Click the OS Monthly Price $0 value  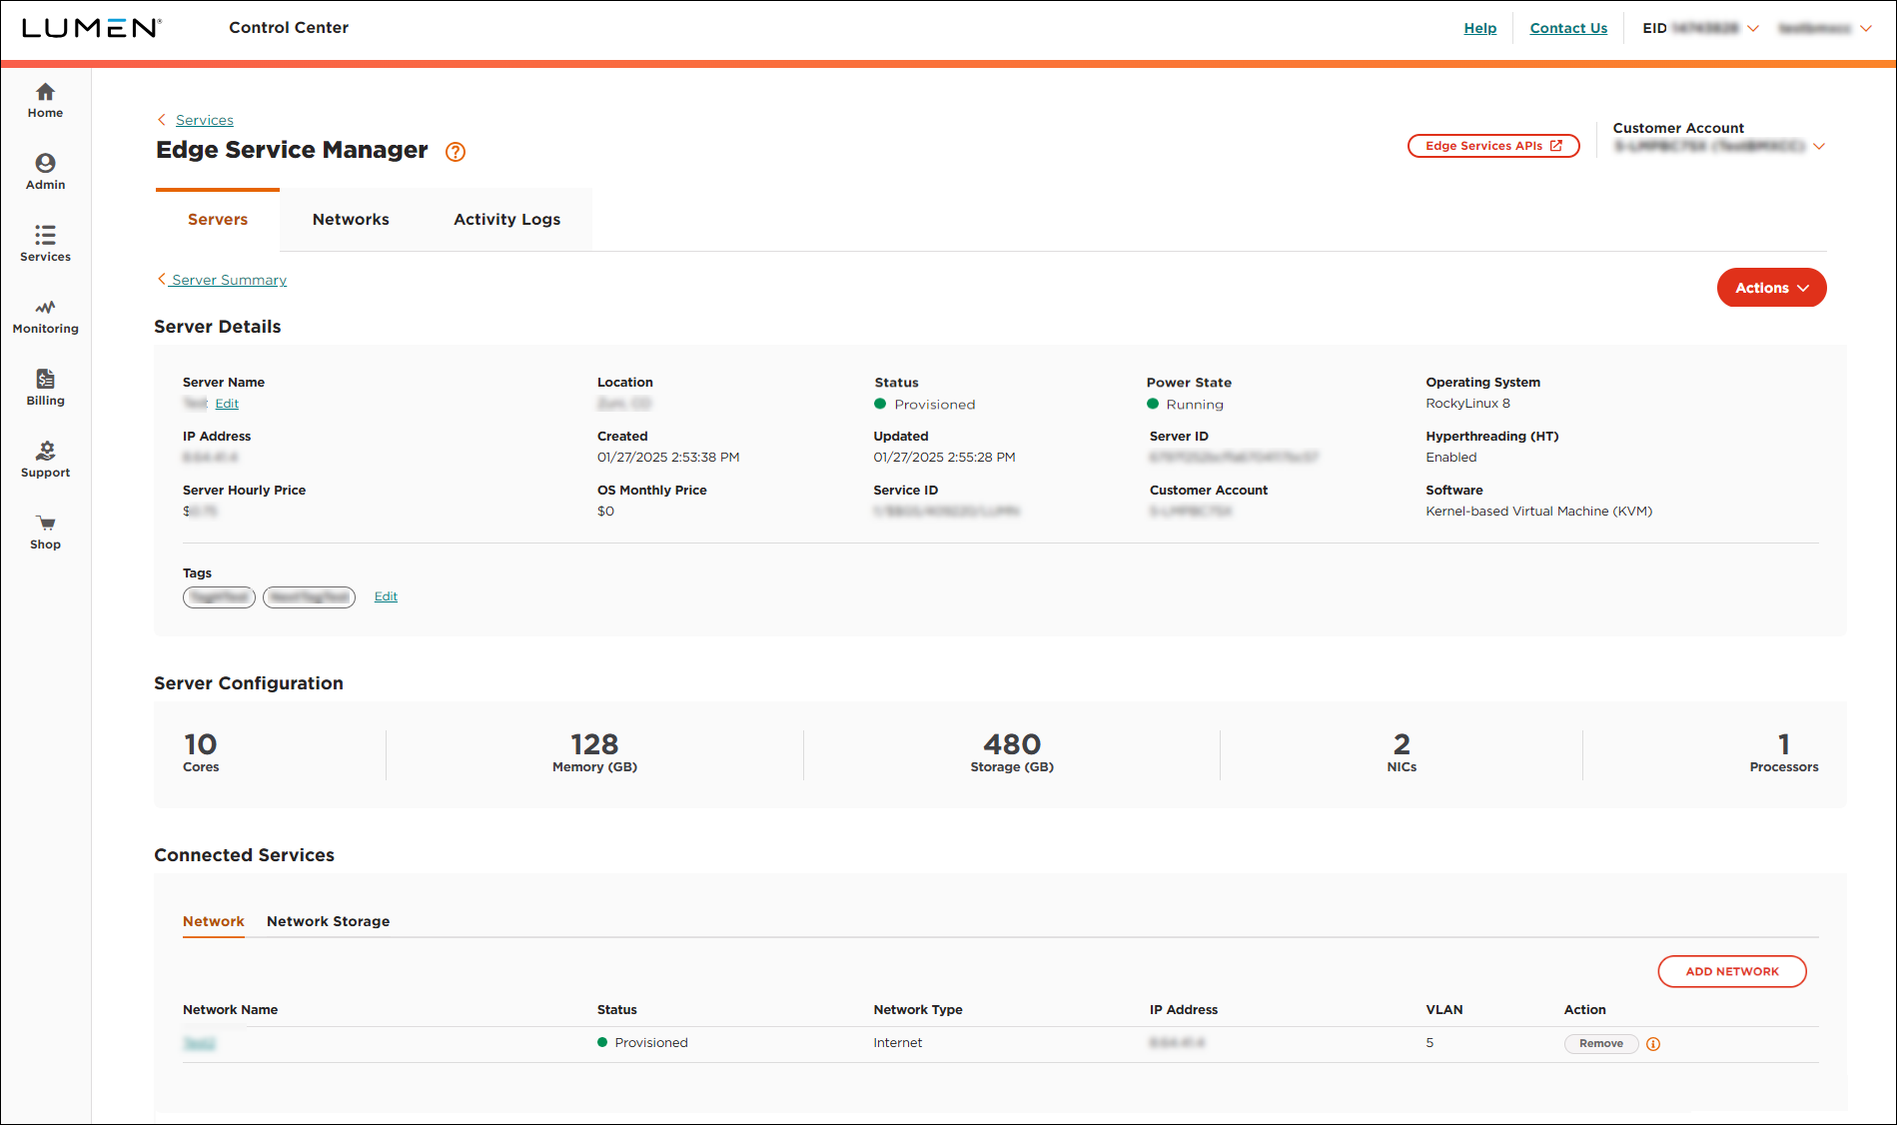tap(605, 512)
